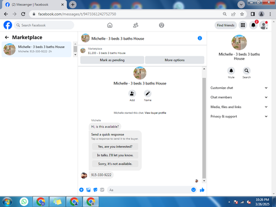Open Marketplace listing $1,200 3 beds link

tap(107, 53)
